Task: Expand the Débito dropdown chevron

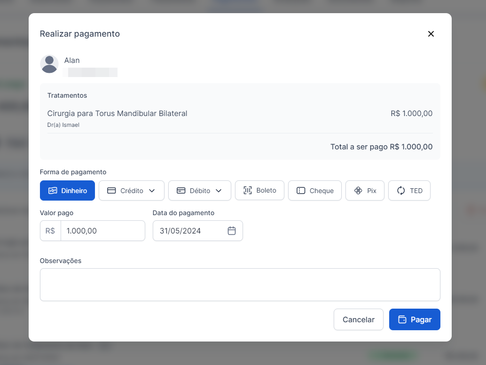Action: [219, 191]
